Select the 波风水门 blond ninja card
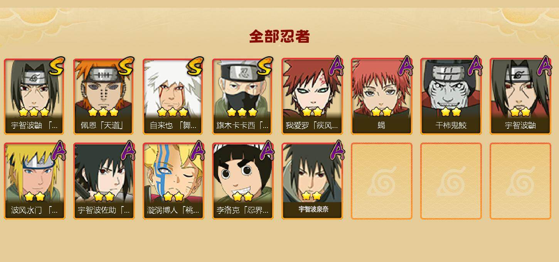This screenshot has width=559, height=262. click(x=35, y=181)
